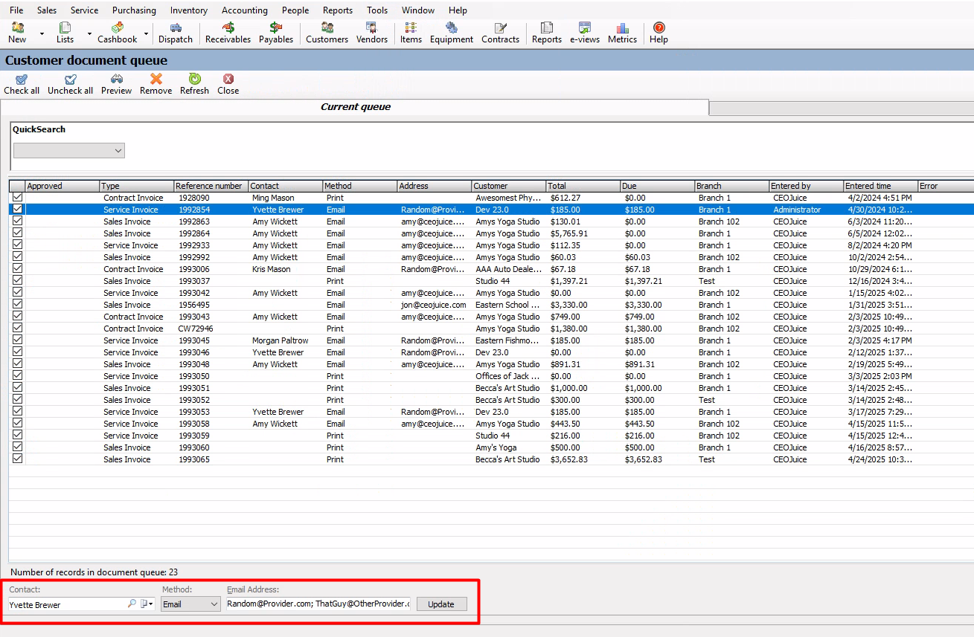Open the Contracts toolbar icon
This screenshot has height=637, width=974.
click(x=500, y=33)
